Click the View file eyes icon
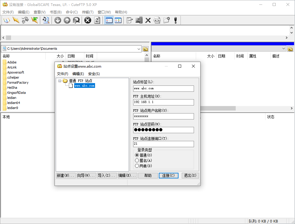 [157, 20]
